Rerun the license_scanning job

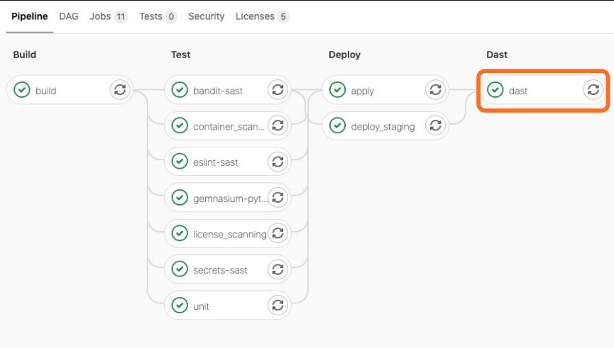tap(278, 234)
